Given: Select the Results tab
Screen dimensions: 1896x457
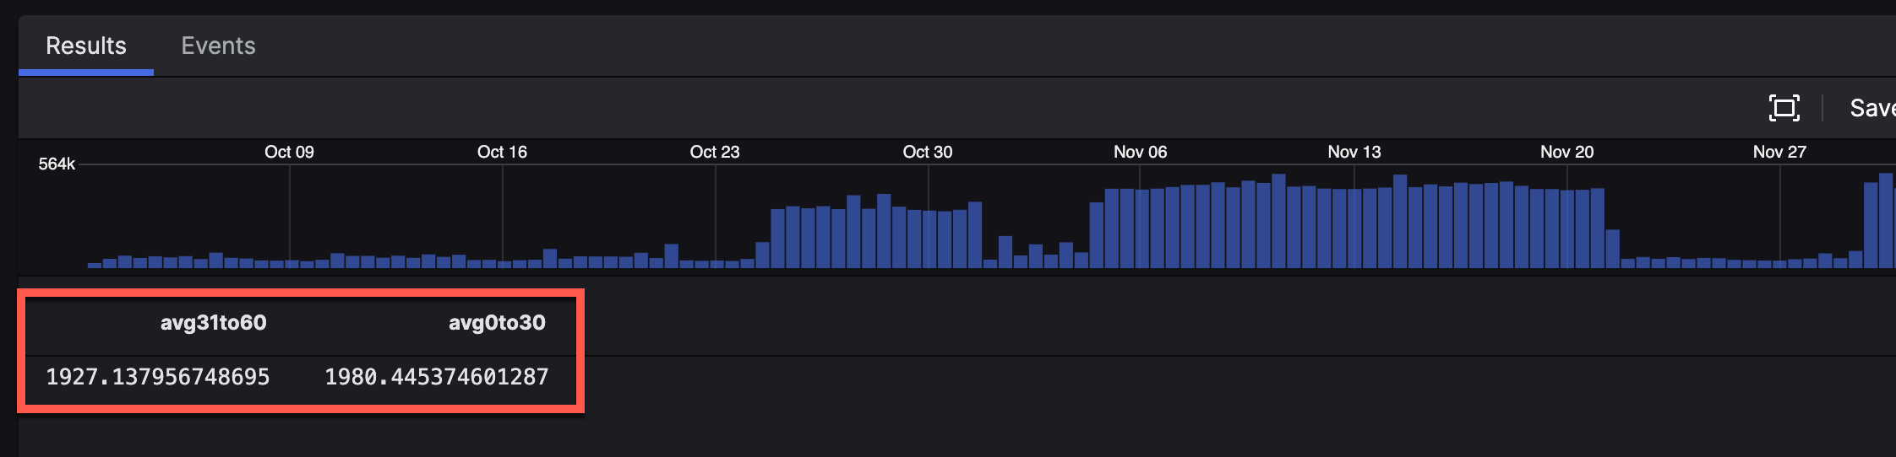Looking at the screenshot, I should click(x=86, y=46).
